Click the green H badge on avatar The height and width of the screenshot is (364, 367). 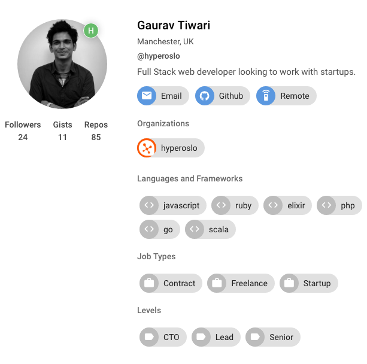(91, 31)
